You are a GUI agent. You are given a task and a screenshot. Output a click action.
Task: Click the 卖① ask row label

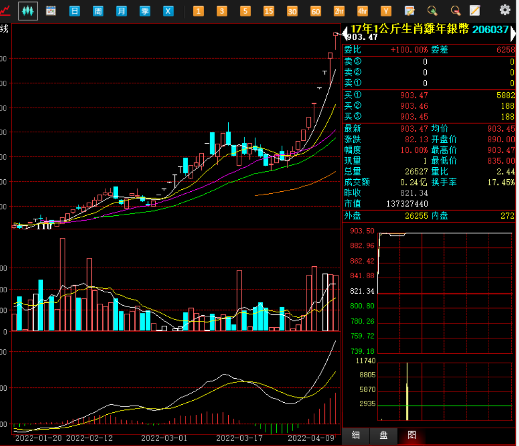tap(353, 83)
